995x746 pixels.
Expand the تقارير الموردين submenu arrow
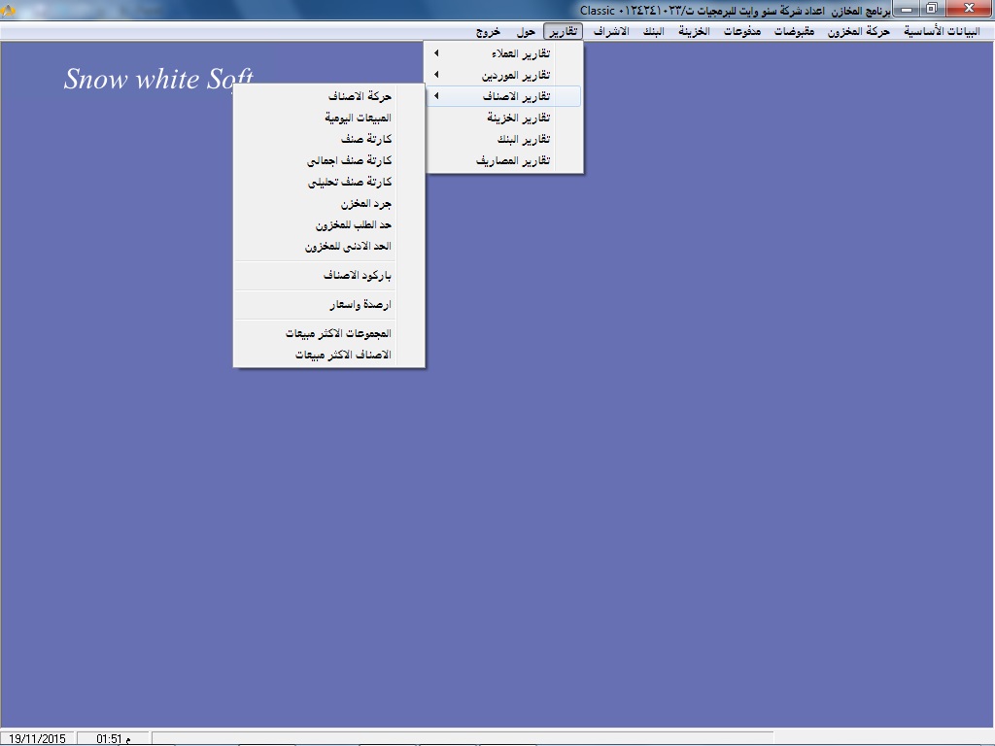[x=436, y=75]
